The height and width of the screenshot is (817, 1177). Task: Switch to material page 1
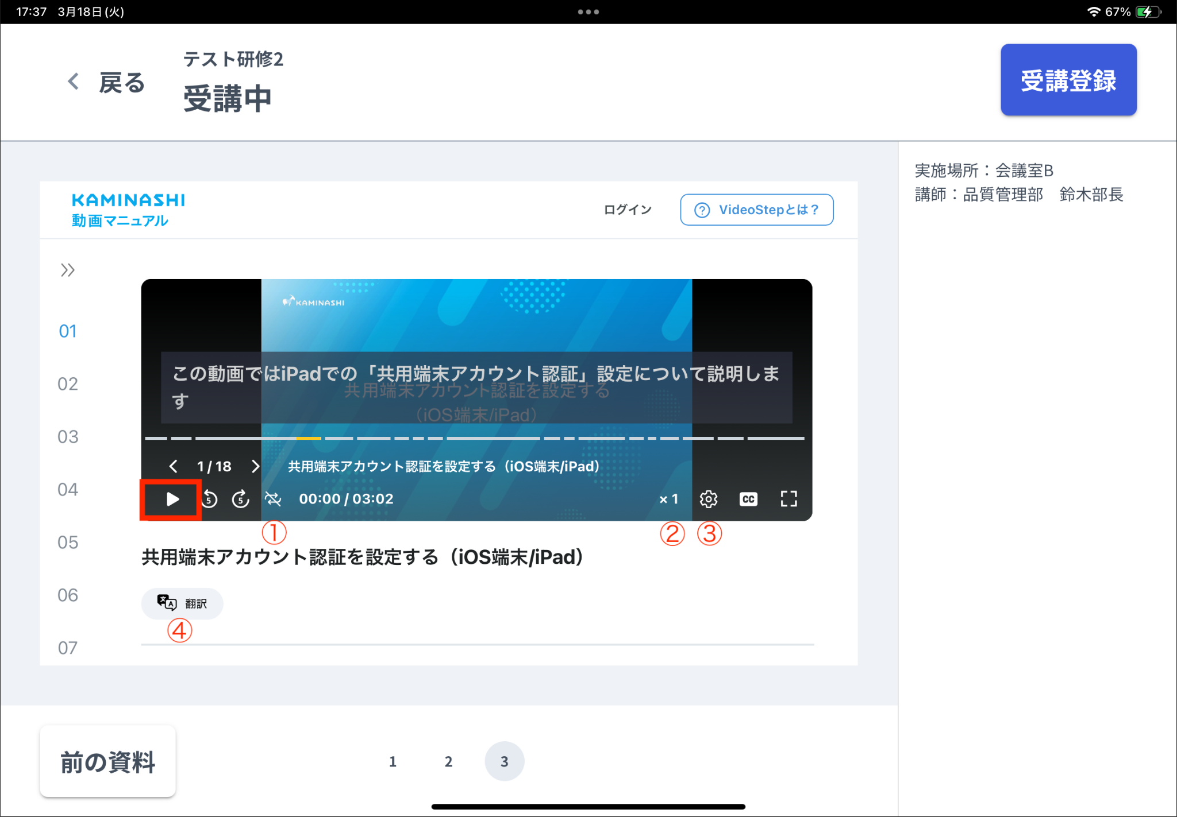tap(393, 761)
